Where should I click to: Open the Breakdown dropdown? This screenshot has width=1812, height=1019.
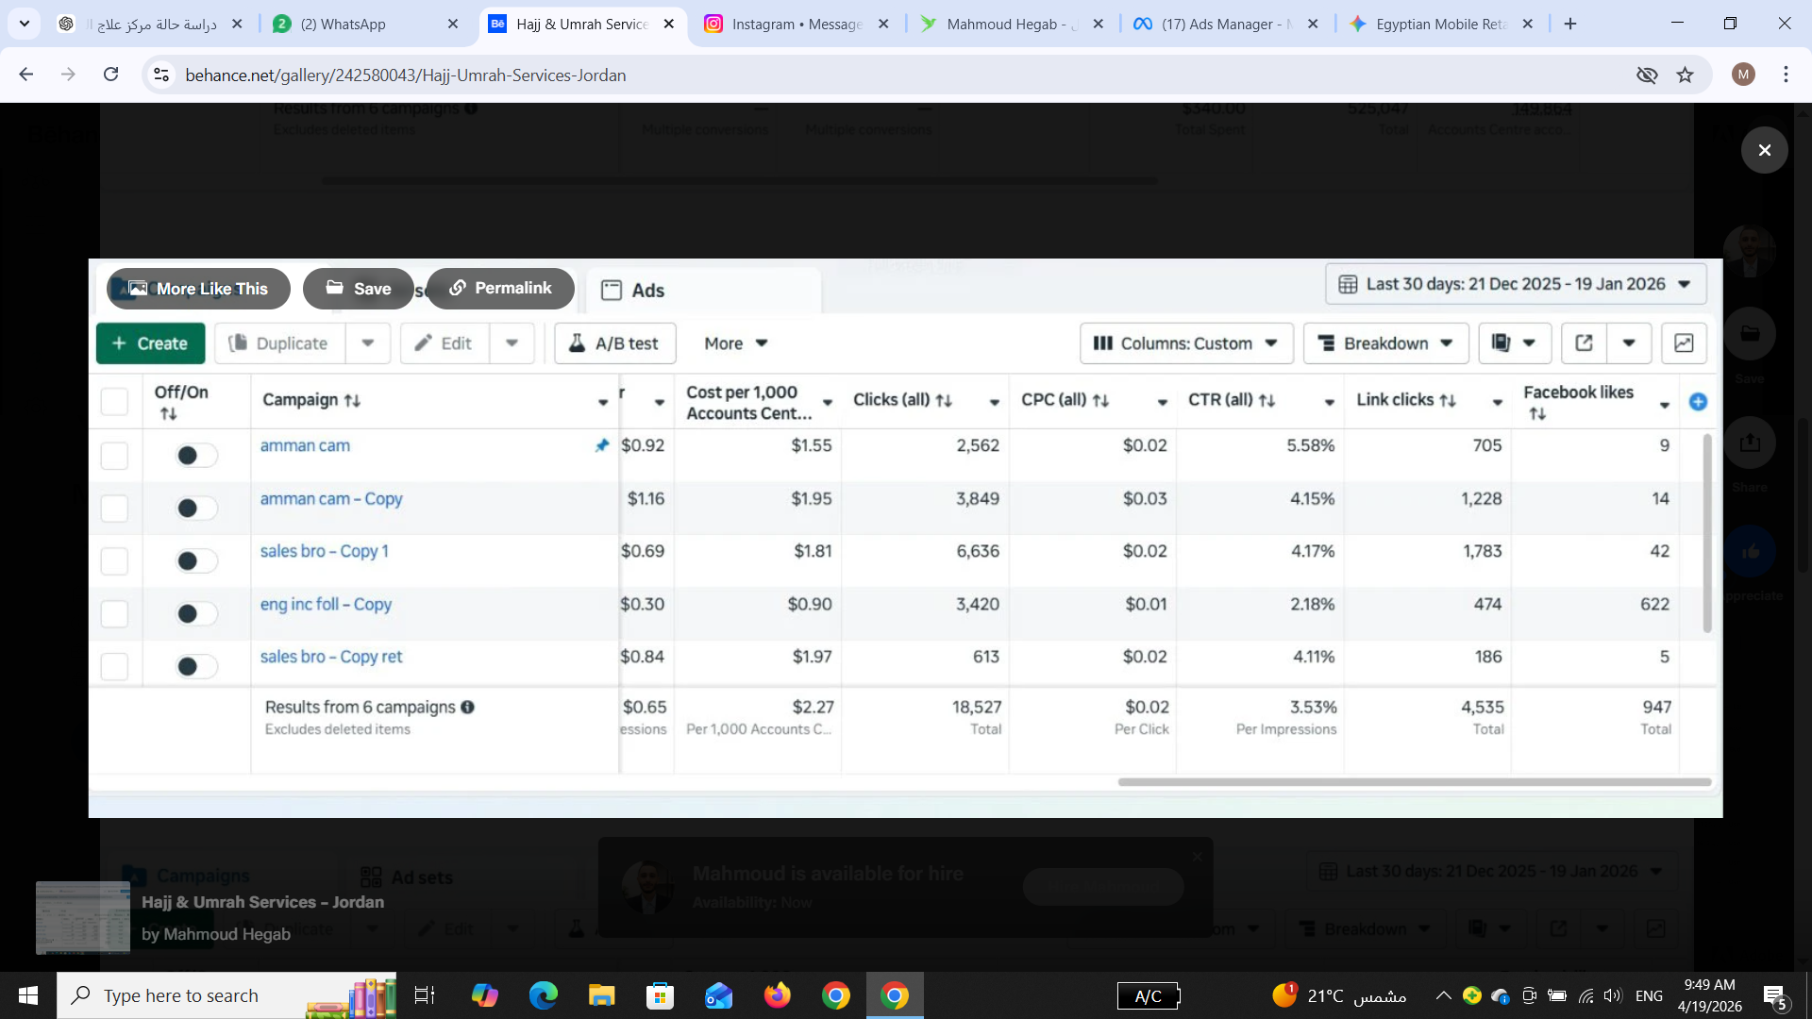[1385, 343]
